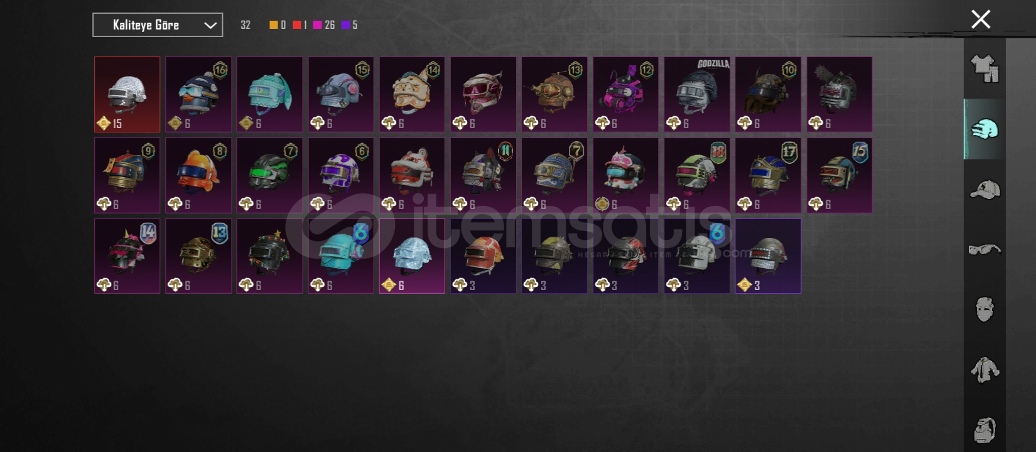
Task: Select the white glitter helmet level 15
Action: pos(127,94)
